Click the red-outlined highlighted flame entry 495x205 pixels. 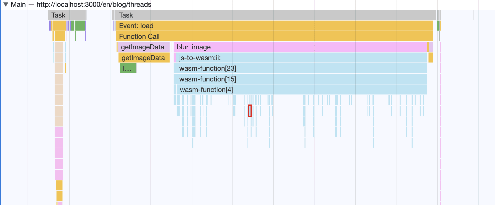[250, 111]
